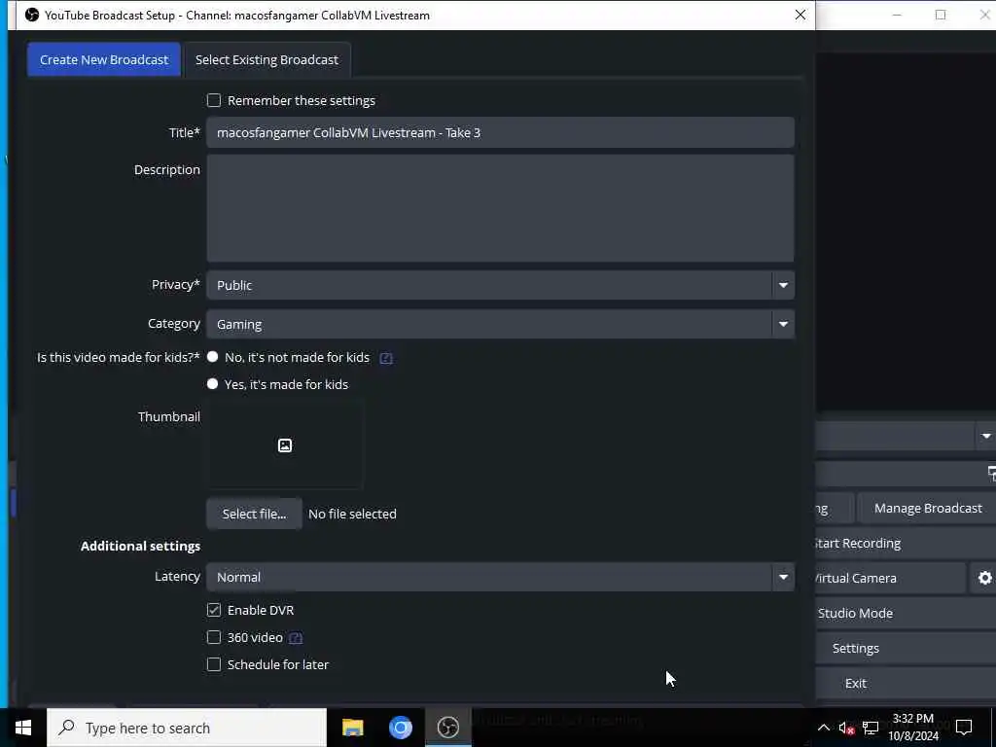
Task: Enable Remember these settings checkbox
Action: coord(214,100)
